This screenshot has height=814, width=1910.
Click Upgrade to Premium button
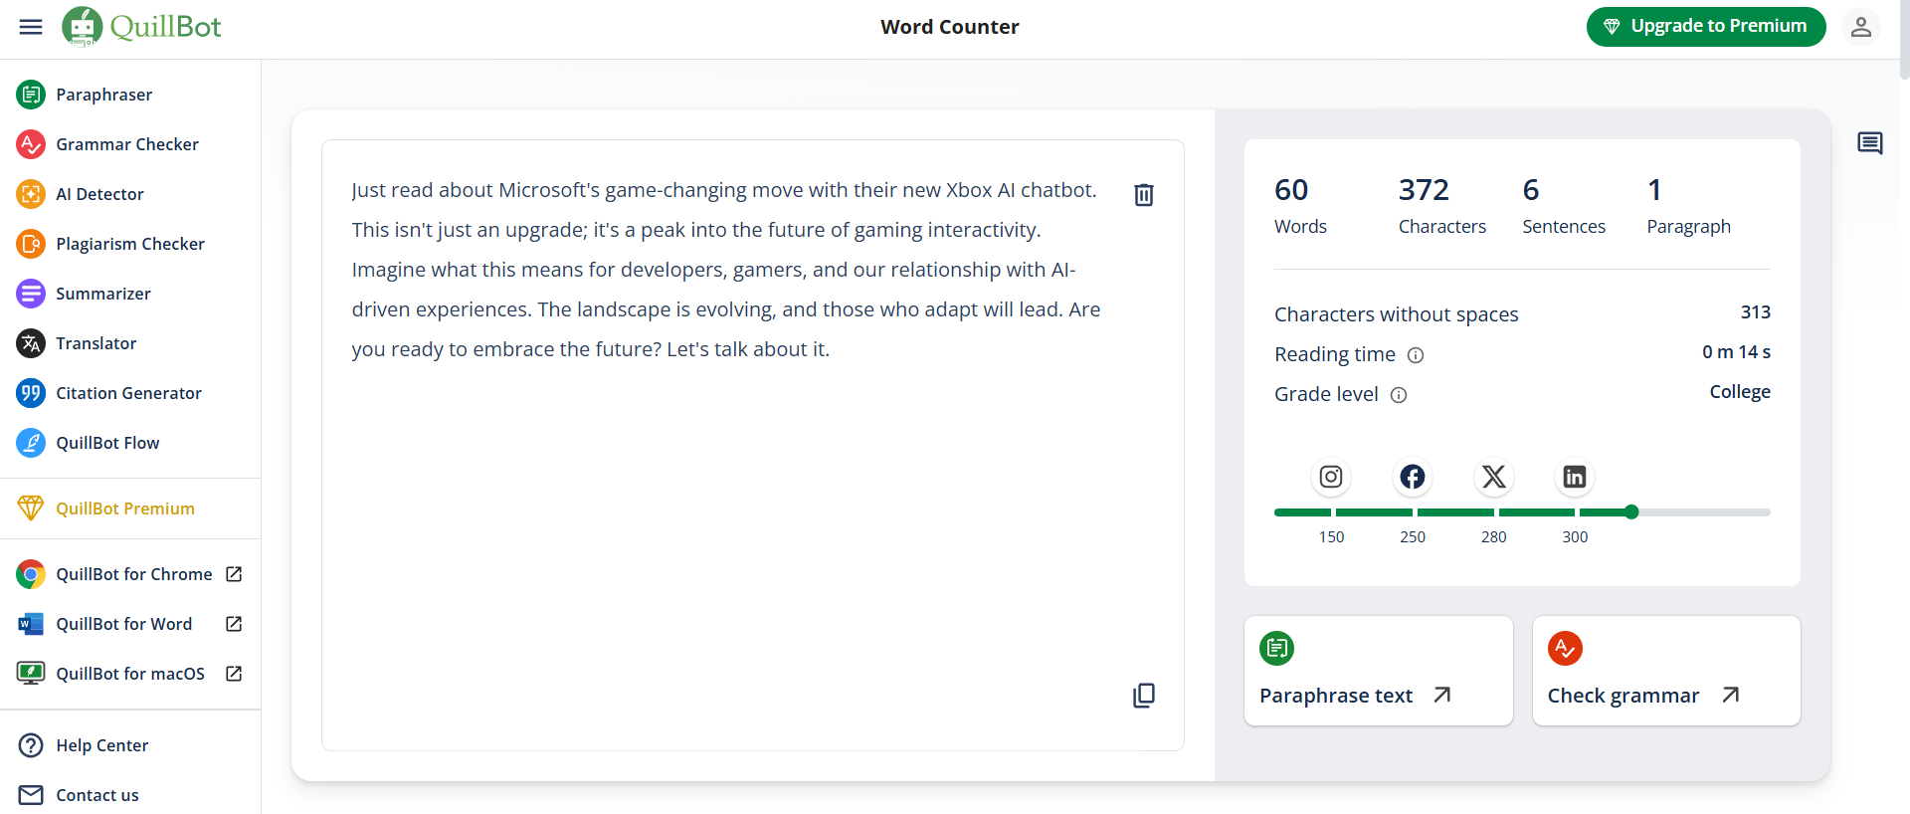click(x=1706, y=27)
